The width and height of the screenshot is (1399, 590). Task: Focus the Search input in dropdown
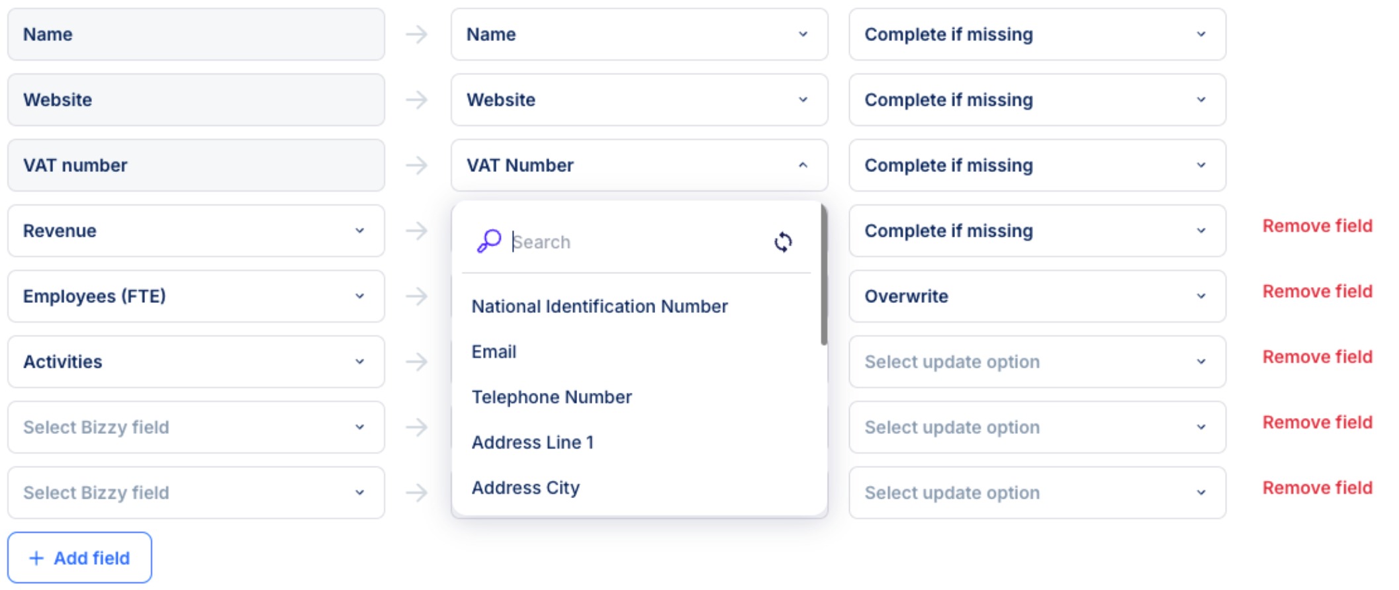635,242
